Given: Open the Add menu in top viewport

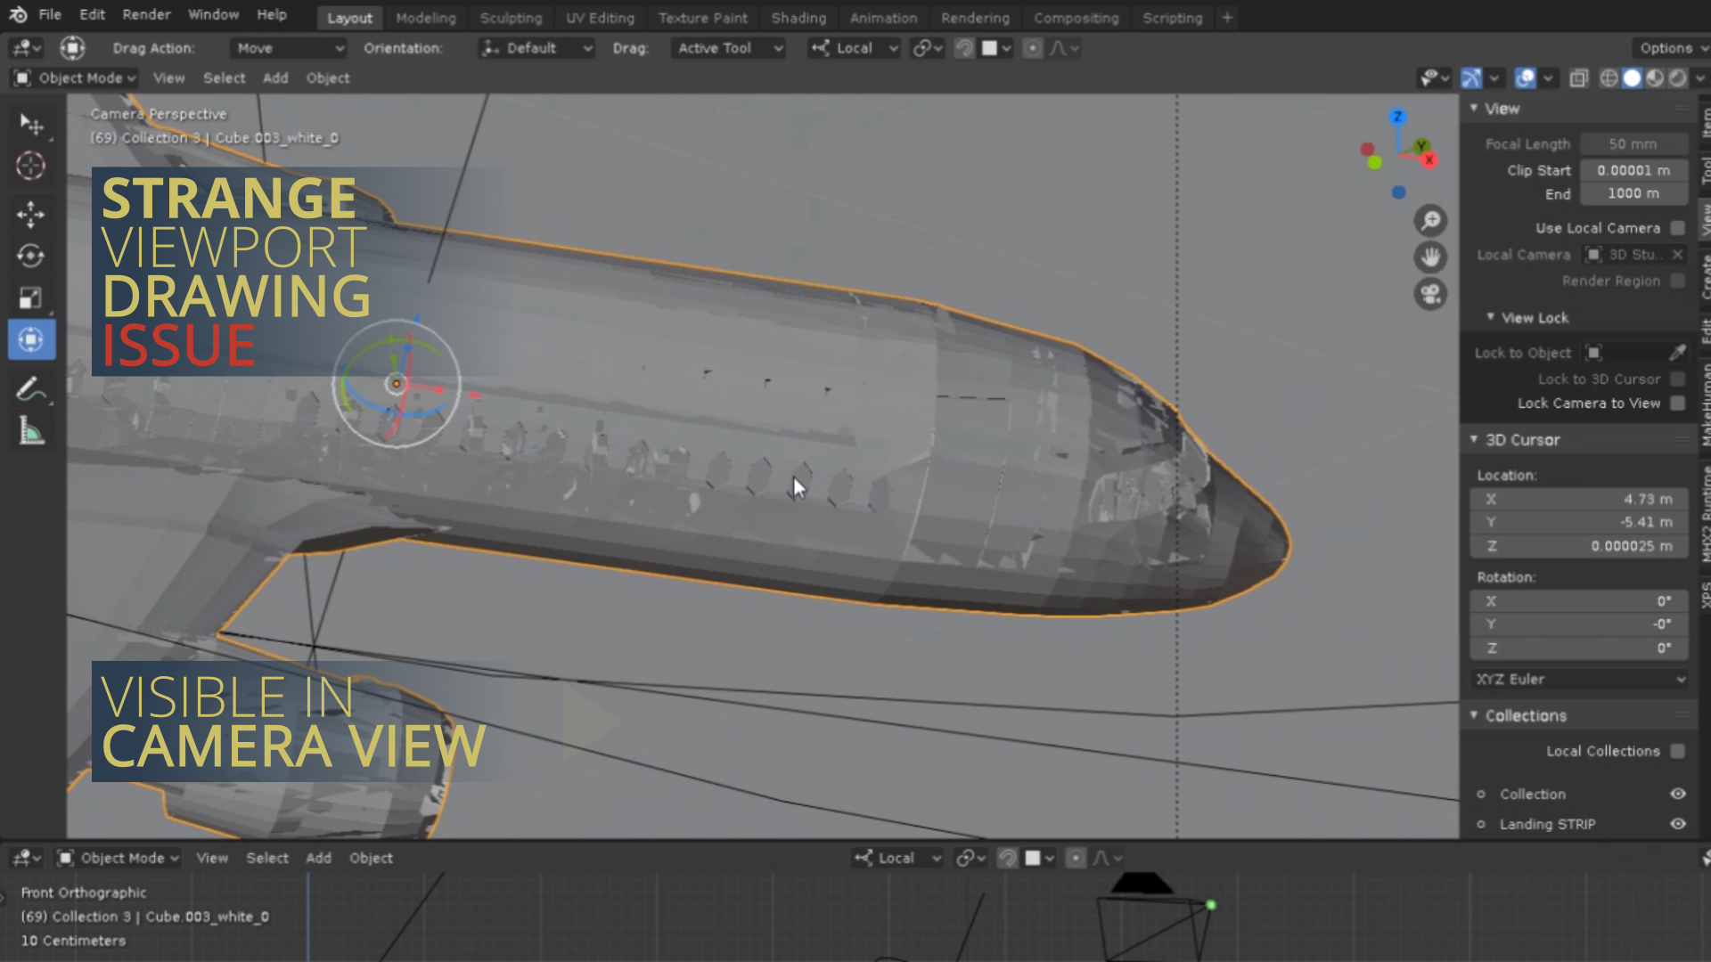Looking at the screenshot, I should coord(275,78).
